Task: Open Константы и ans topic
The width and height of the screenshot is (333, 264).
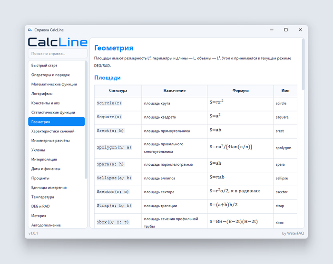Action: (x=56, y=103)
